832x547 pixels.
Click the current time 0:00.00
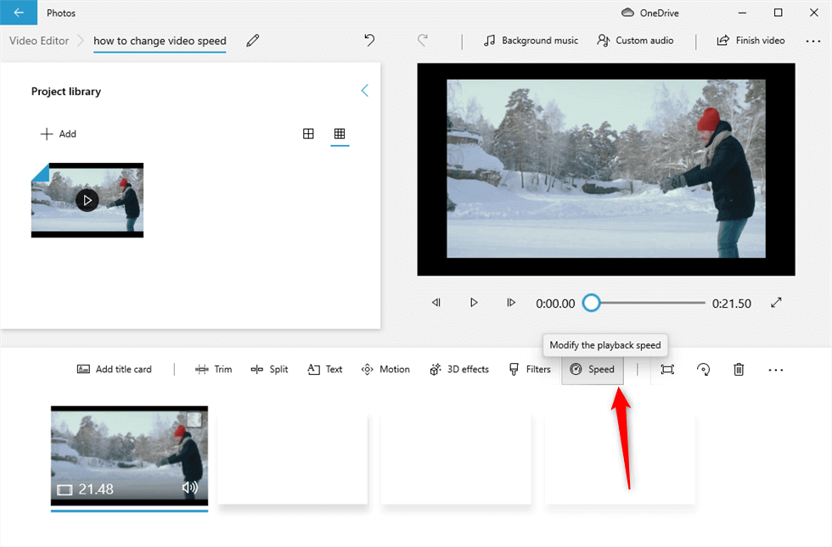pos(555,304)
